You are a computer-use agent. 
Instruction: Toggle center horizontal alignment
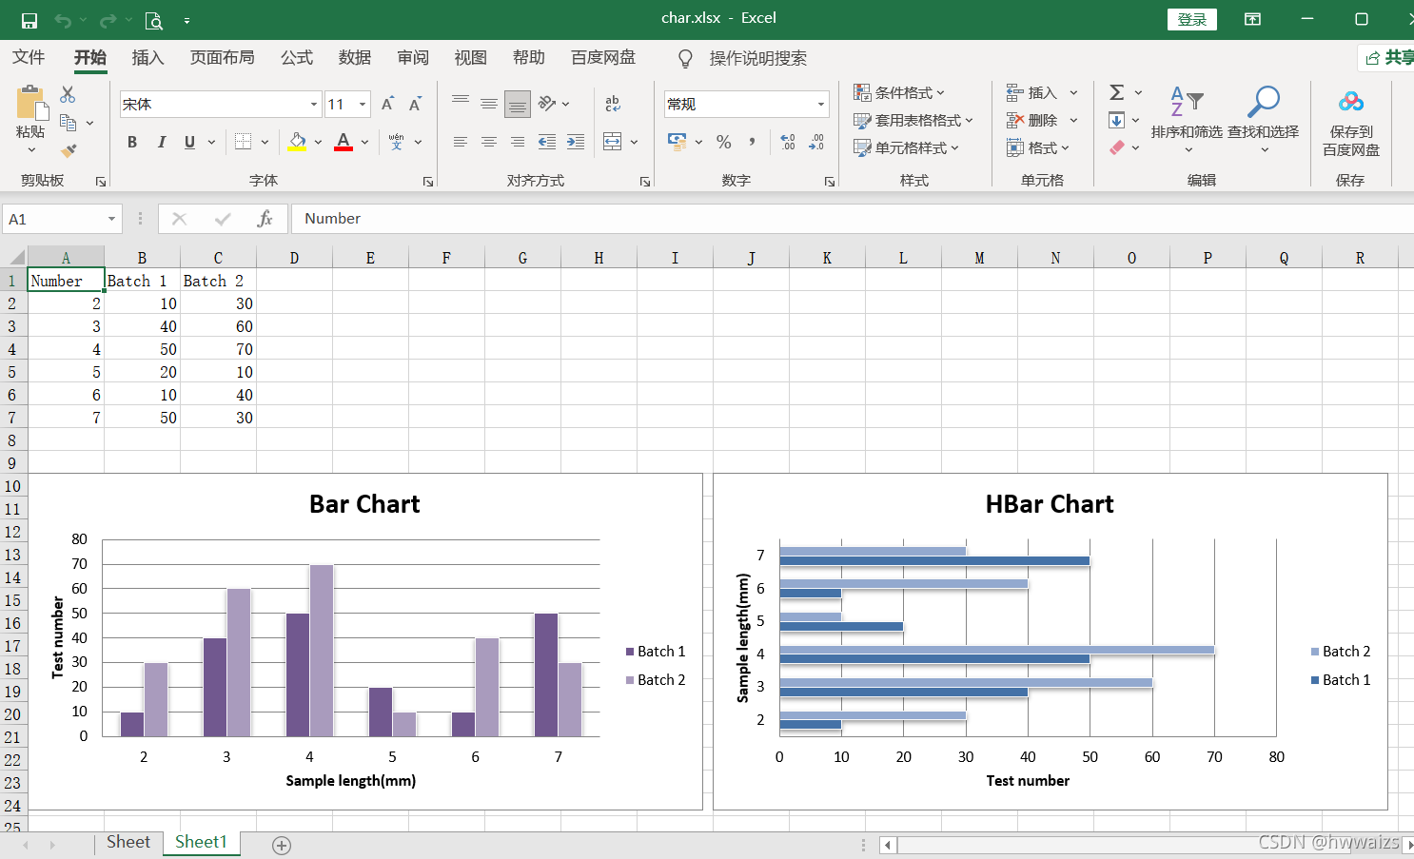489,142
